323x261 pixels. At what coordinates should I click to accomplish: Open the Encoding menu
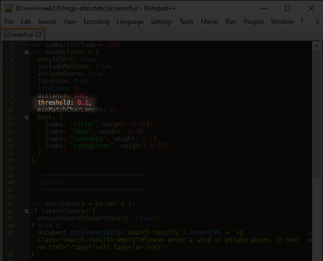(96, 22)
